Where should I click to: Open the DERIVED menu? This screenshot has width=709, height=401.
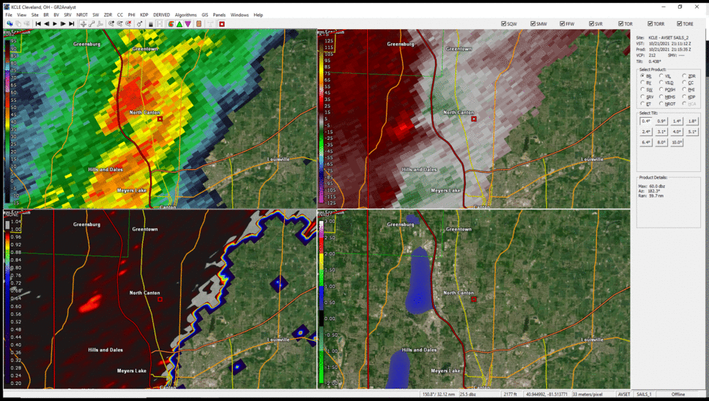(x=161, y=15)
